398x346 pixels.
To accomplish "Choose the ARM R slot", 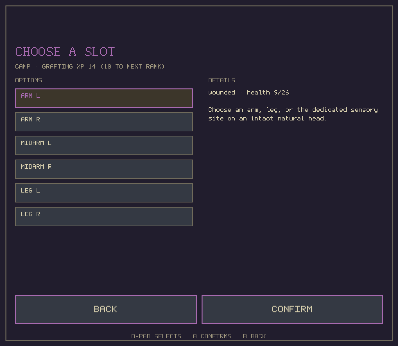I will point(104,122).
